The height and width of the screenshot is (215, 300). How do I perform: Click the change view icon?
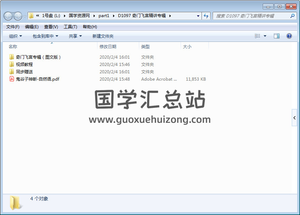coord(258,36)
